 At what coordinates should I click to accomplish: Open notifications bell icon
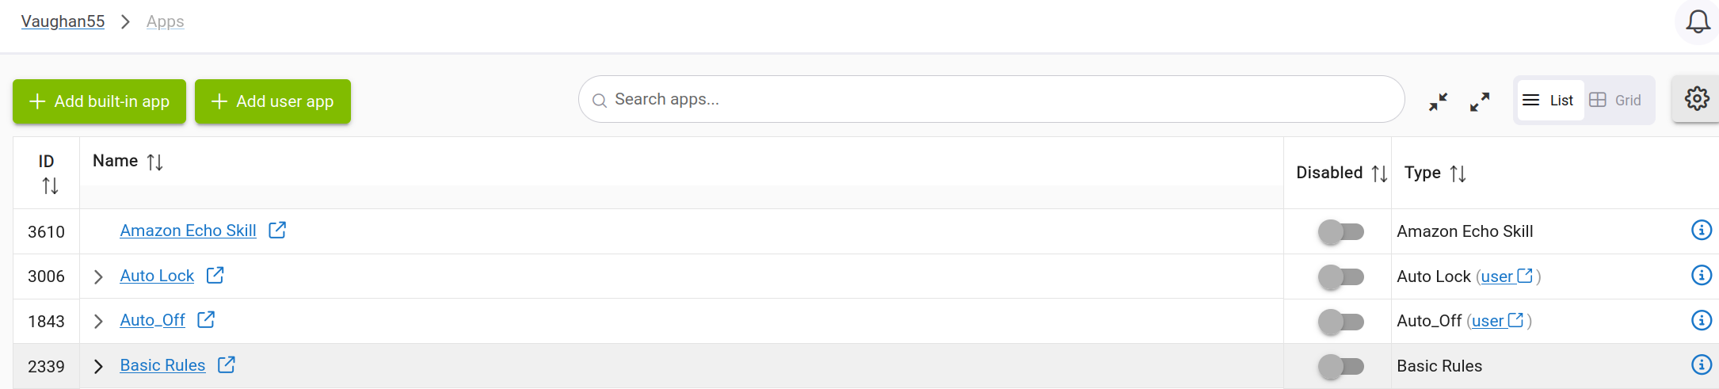click(1698, 21)
